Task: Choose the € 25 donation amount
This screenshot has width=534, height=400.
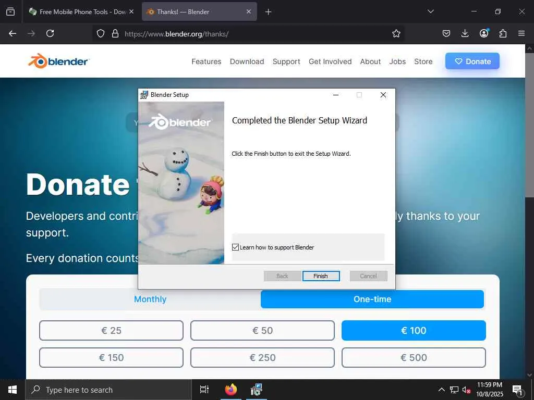Action: (112, 330)
